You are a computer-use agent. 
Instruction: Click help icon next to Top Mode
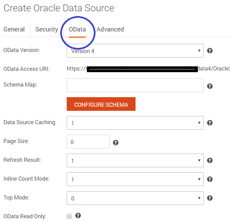coord(210,198)
